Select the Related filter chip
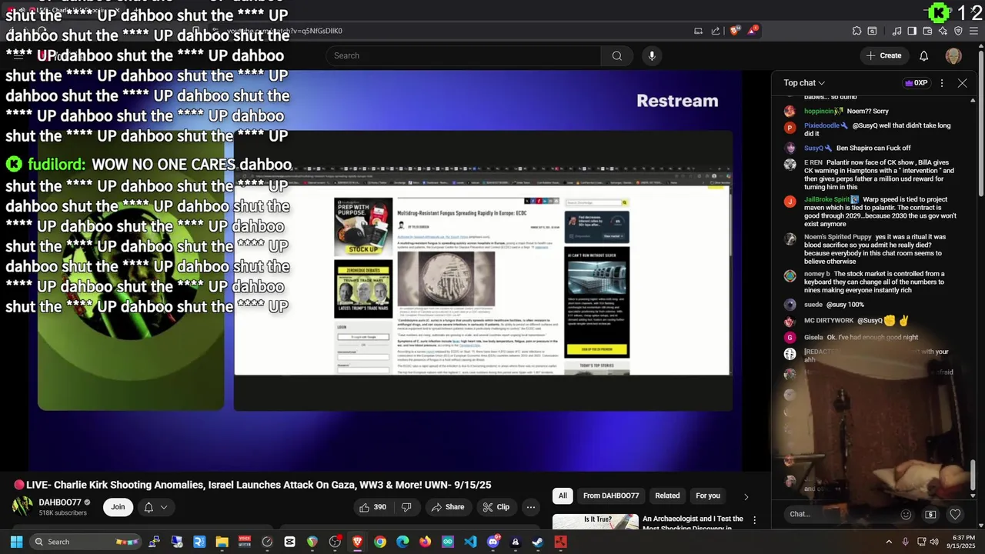This screenshot has width=985, height=554. (667, 496)
